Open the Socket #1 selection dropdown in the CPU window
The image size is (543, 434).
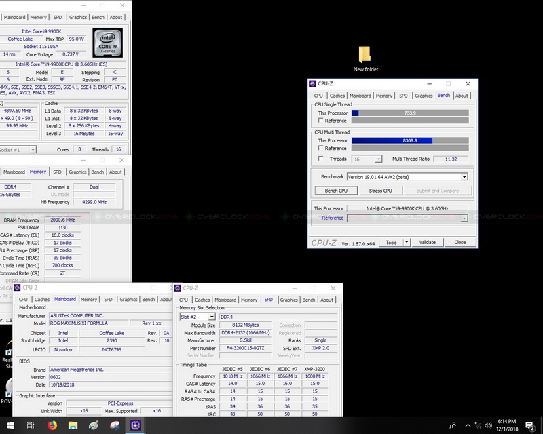point(18,150)
